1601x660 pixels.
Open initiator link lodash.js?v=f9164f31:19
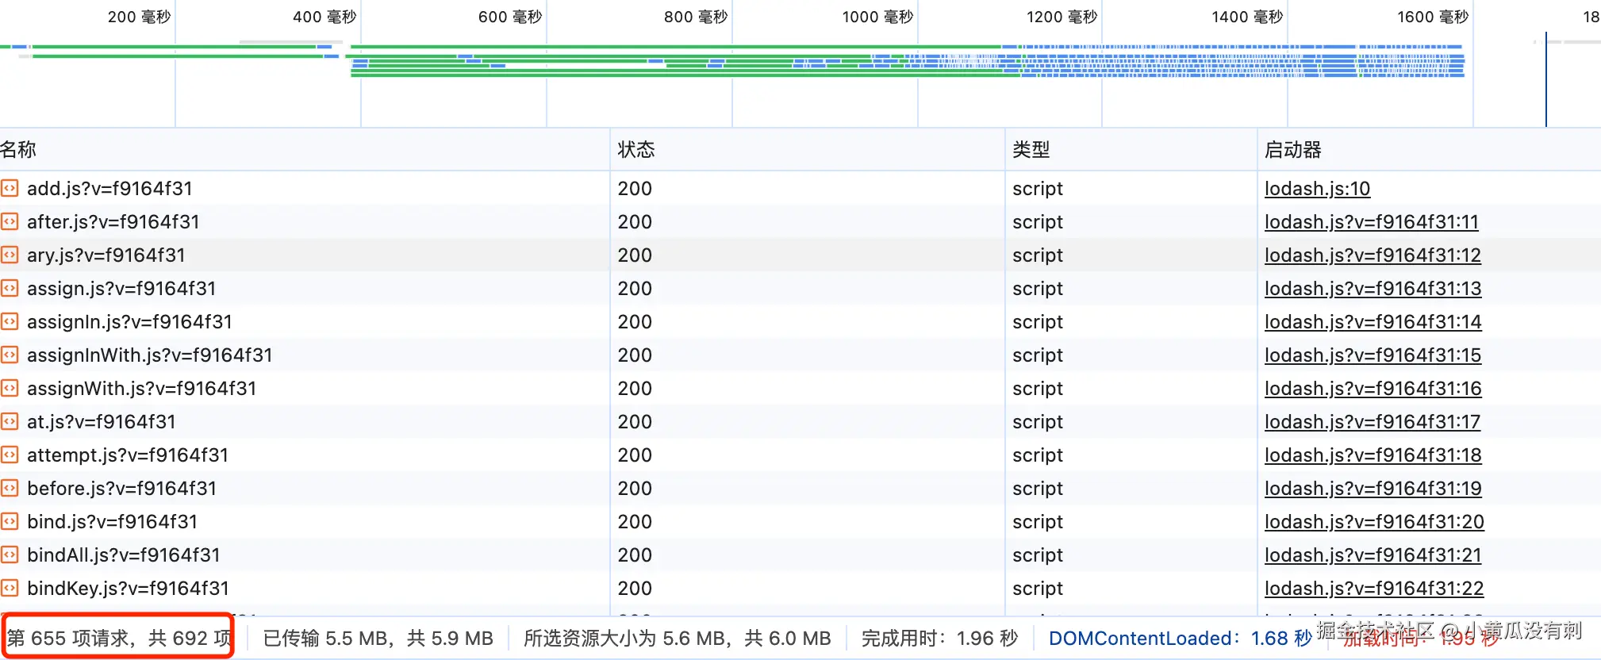(1373, 489)
